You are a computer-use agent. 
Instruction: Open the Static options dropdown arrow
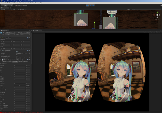(x=30, y=32)
